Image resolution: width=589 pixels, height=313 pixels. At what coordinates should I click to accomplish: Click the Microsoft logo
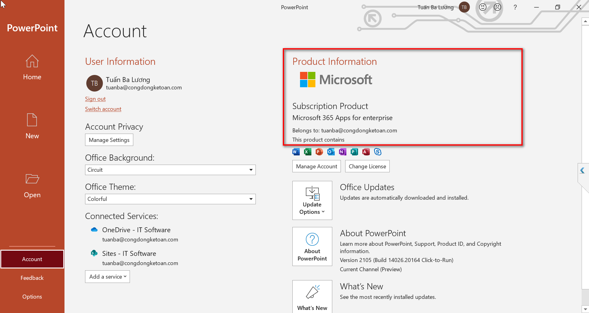pos(336,80)
